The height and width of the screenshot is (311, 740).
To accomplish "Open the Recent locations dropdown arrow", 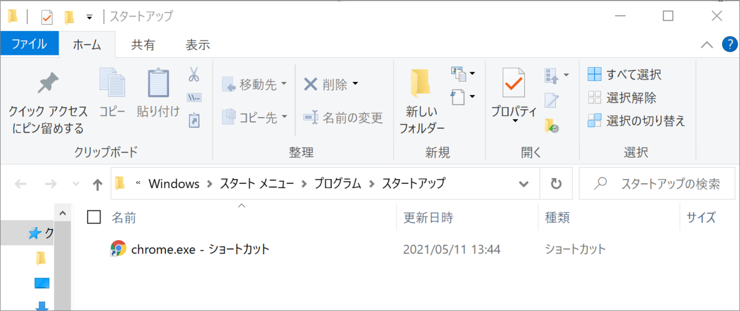I will (76, 184).
